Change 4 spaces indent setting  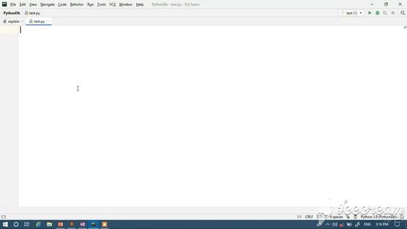(x=336, y=217)
